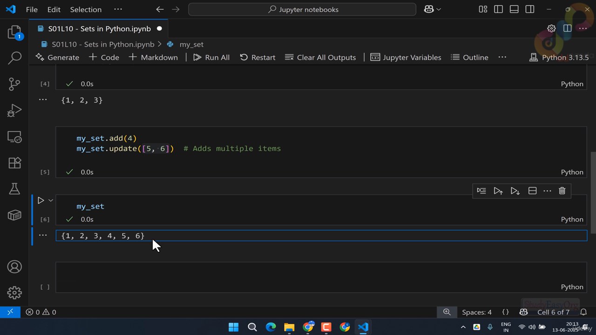Screen dimensions: 596x335
Task: Split the editor to the right
Action: [x=567, y=28]
